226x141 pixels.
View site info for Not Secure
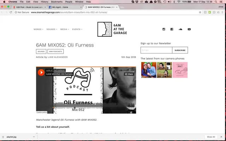[22, 12]
